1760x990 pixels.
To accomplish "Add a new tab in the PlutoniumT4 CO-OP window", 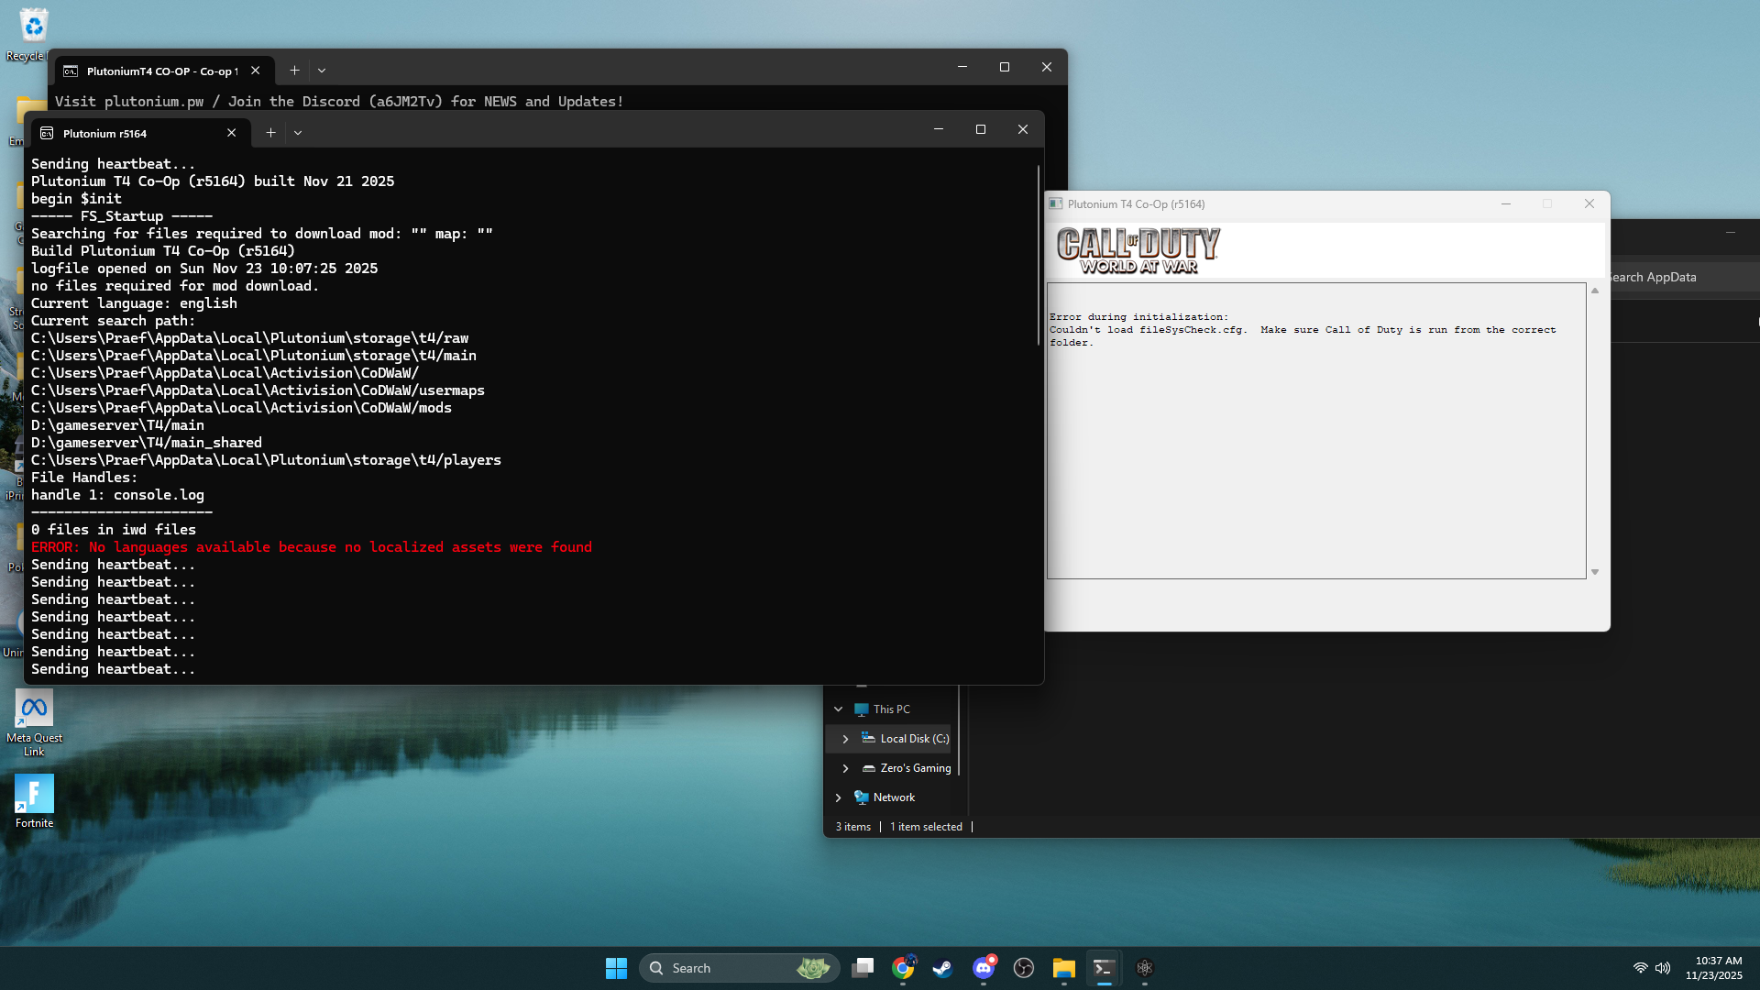I will point(294,71).
